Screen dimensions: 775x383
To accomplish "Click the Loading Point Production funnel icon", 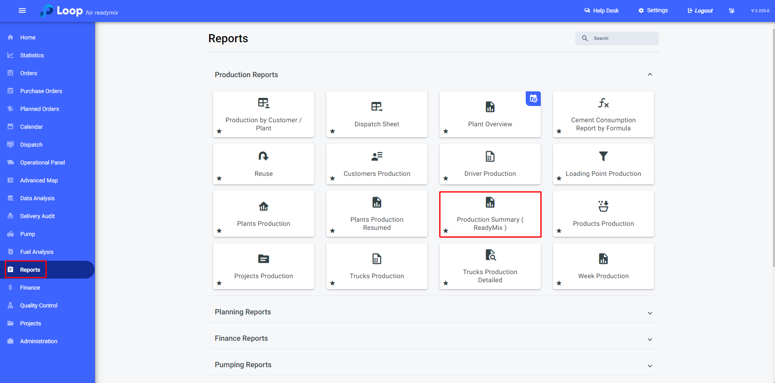I will tap(603, 156).
